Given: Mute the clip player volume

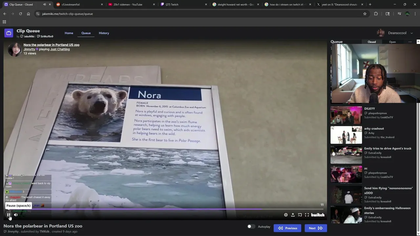Looking at the screenshot, I should tap(16, 215).
